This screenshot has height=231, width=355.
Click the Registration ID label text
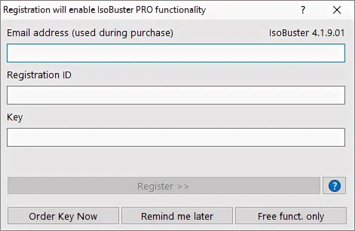(39, 75)
